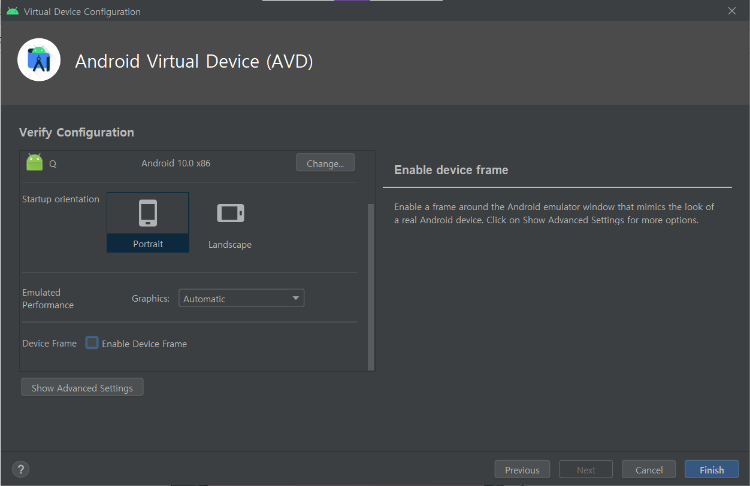The height and width of the screenshot is (486, 750).
Task: Close the Virtual Device Configuration window
Action: pyautogui.click(x=731, y=11)
